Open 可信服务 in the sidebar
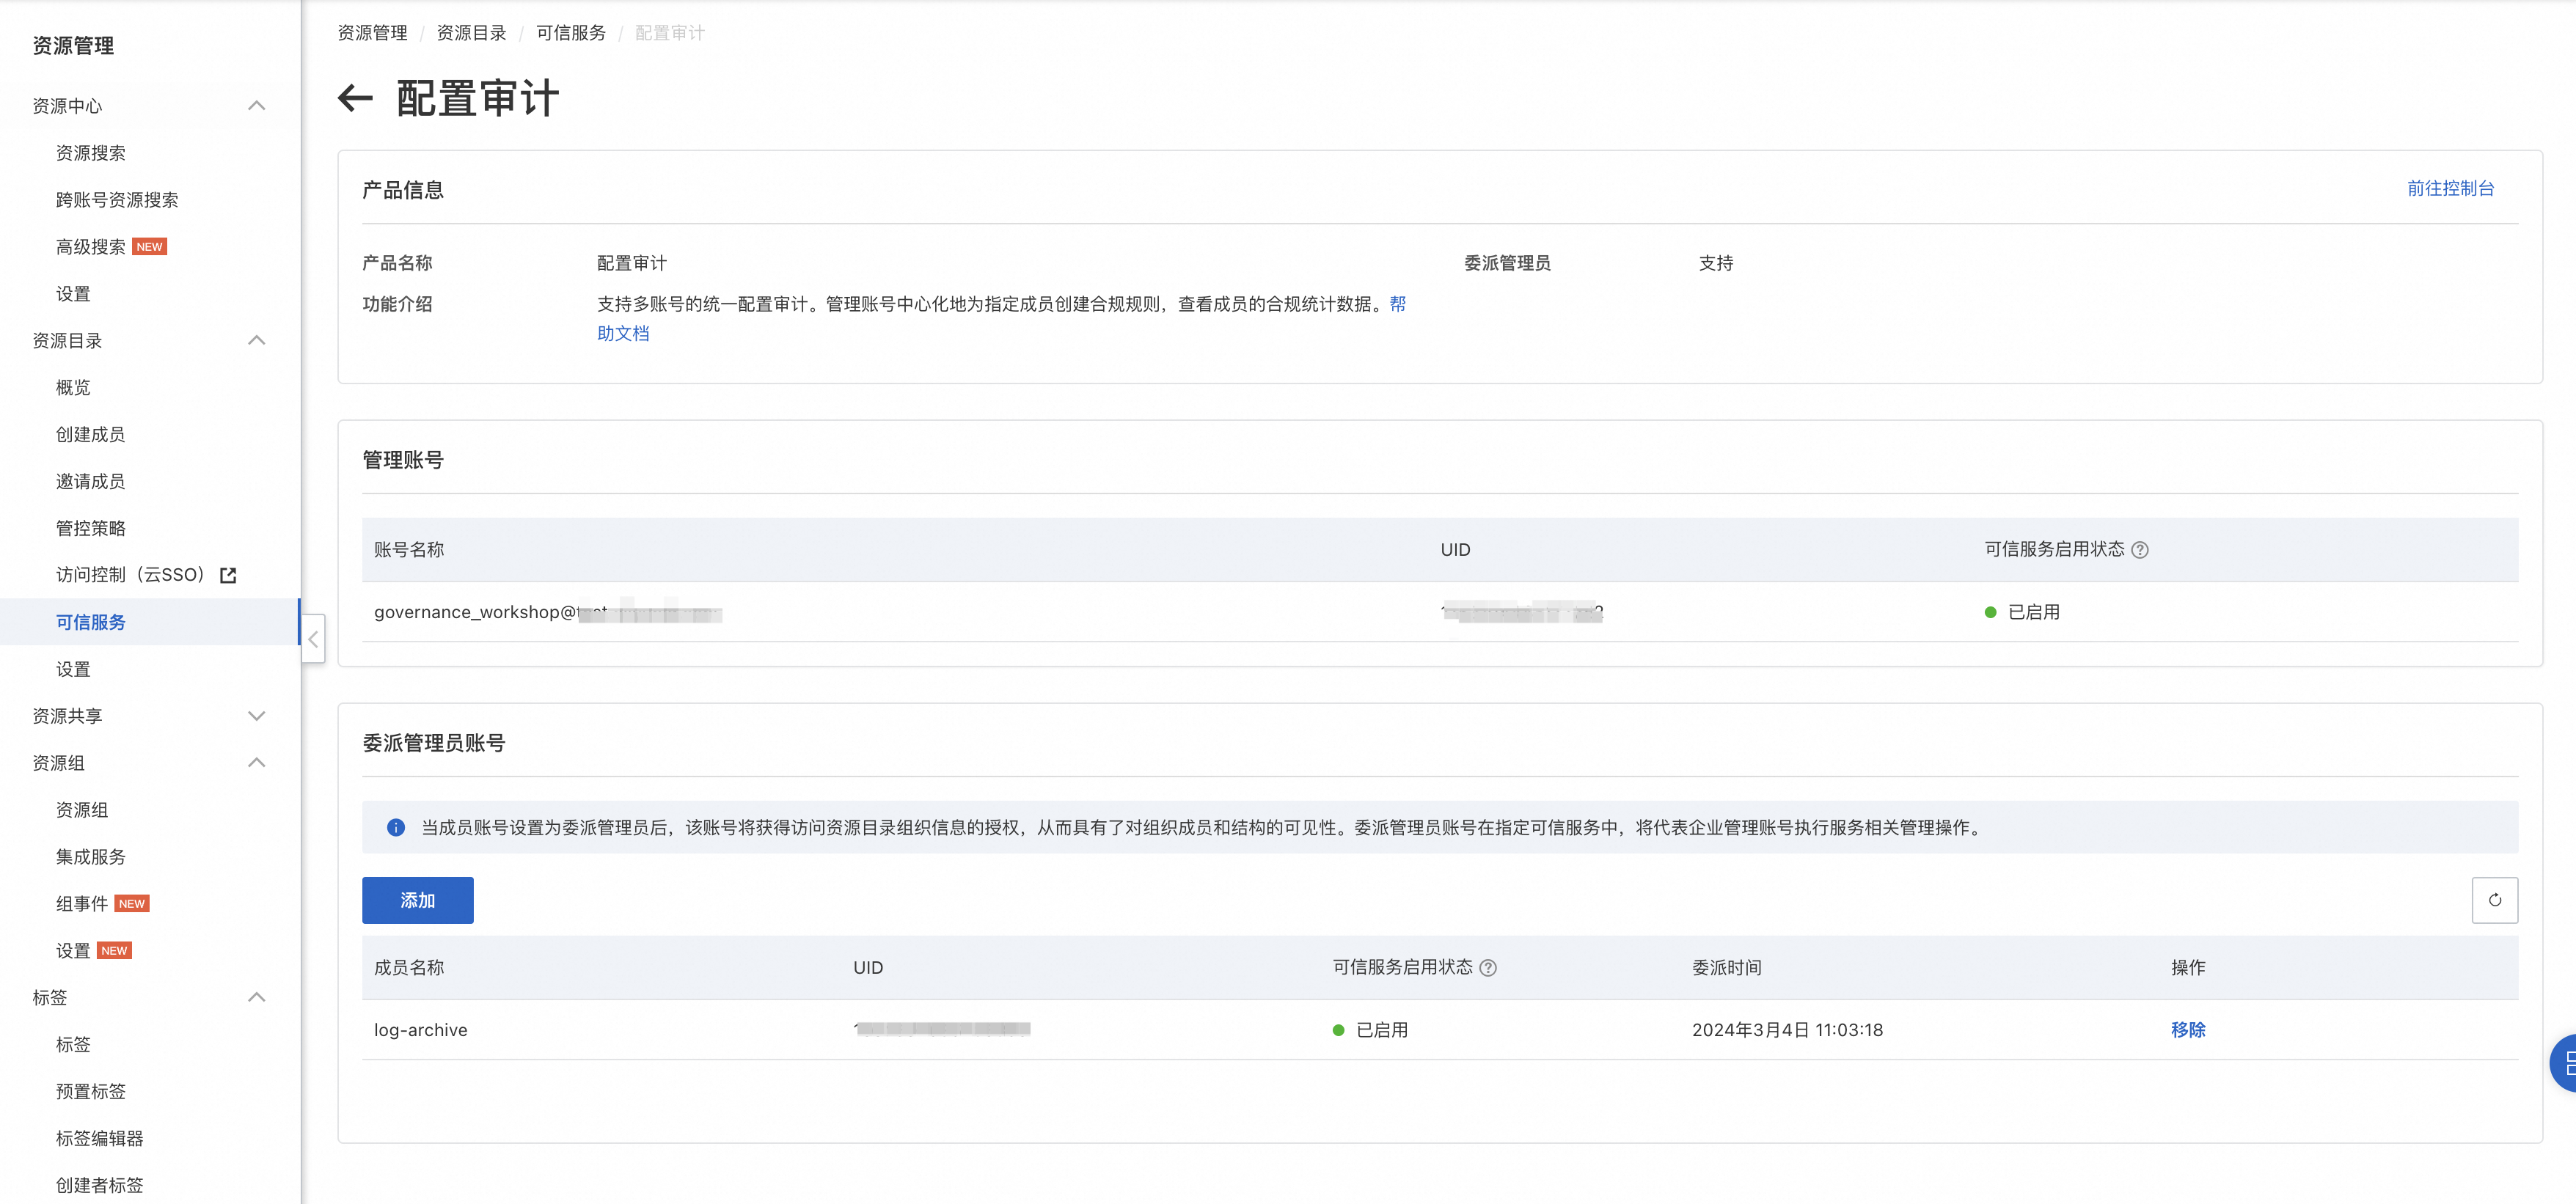Image resolution: width=2576 pixels, height=1204 pixels. [x=91, y=622]
